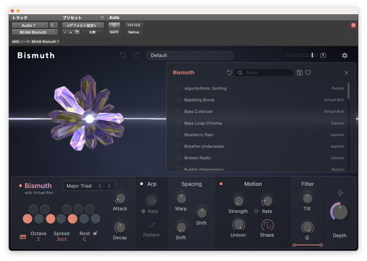Reset preset browser with the revert icon
The height and width of the screenshot is (261, 367).
(229, 73)
